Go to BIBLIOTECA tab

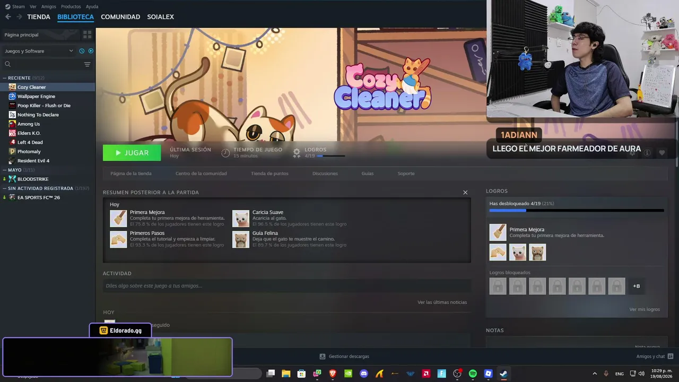[75, 17]
